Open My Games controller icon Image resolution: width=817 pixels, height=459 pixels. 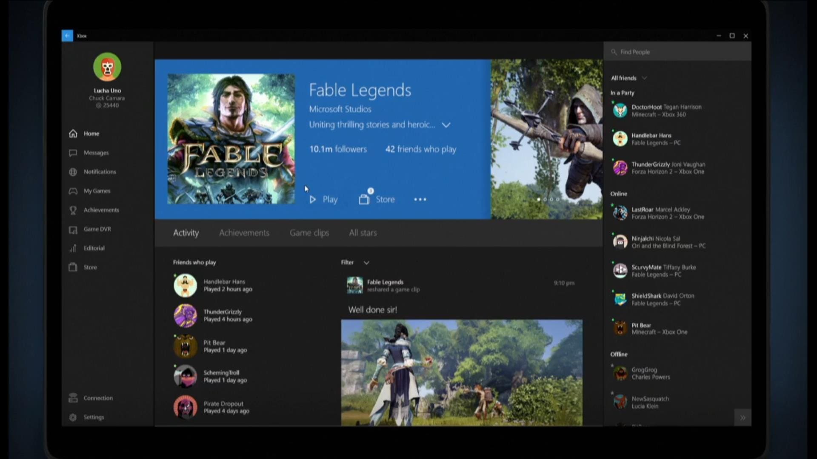[x=73, y=191]
